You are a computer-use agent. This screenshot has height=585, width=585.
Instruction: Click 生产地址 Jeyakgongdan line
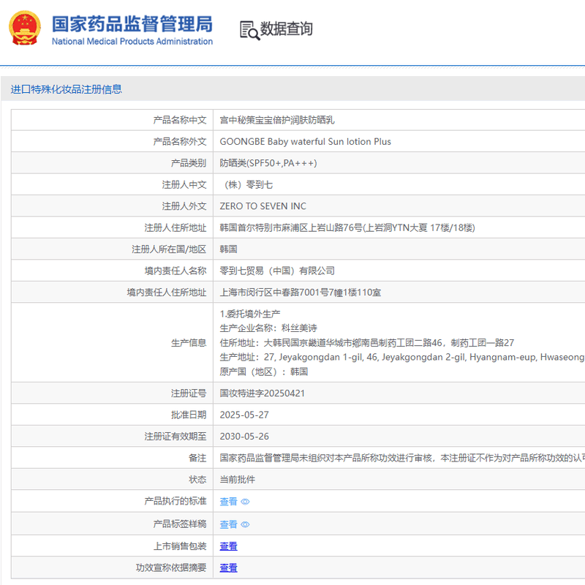[x=402, y=358]
